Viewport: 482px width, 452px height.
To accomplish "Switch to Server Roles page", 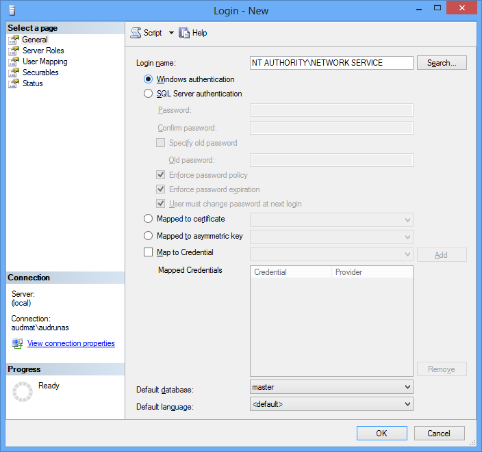I will point(43,51).
